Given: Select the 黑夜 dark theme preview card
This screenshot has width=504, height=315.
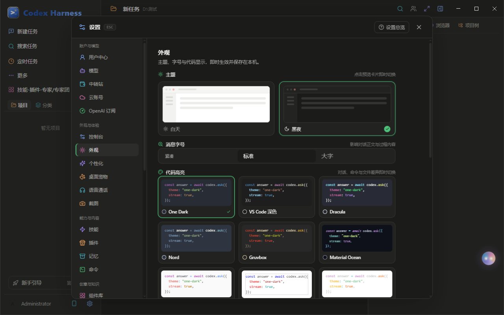Looking at the screenshot, I should point(337,109).
